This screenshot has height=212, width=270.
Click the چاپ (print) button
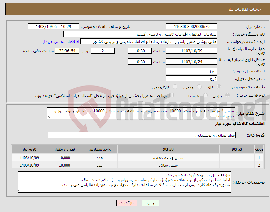coord(150,203)
